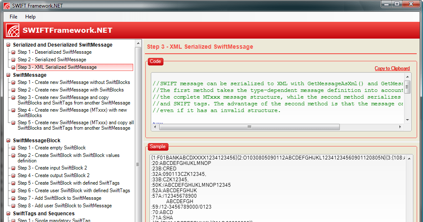The image size is (423, 222).
Task: Click the icon beside Create user SwiftBlock with defined SwiftTags
Action: pos(13,191)
